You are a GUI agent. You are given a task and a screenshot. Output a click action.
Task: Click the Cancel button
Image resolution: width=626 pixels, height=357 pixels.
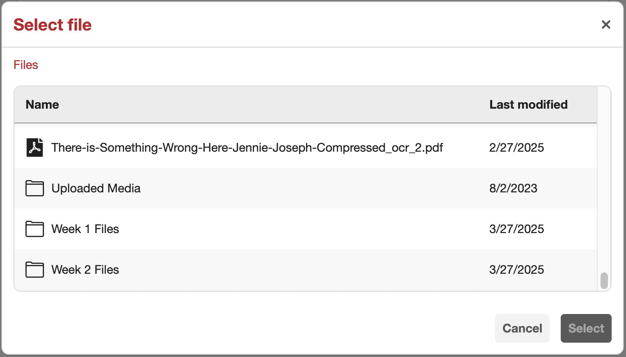(522, 328)
